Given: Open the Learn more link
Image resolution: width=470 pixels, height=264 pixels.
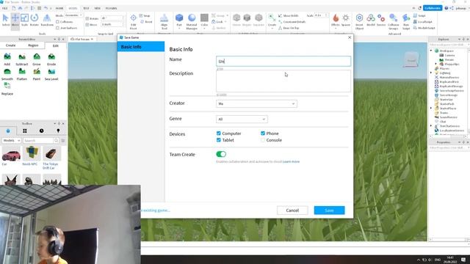Looking at the screenshot, I should click(291, 161).
